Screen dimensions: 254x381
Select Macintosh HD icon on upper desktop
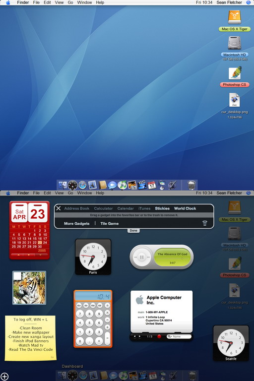click(234, 43)
